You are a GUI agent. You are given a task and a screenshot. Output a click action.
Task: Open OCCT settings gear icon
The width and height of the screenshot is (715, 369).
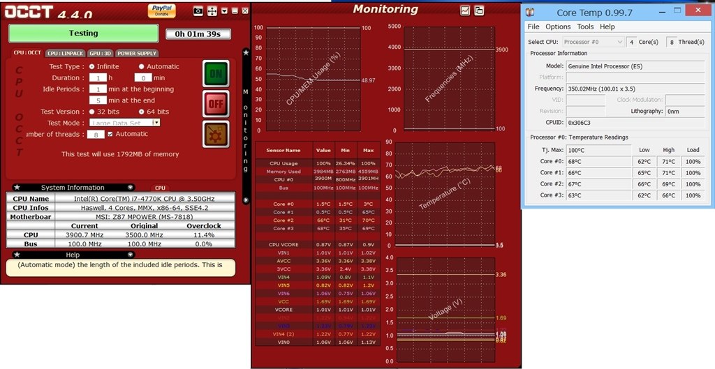pos(216,134)
